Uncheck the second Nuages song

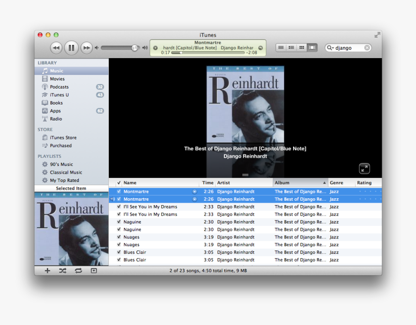(x=119, y=244)
